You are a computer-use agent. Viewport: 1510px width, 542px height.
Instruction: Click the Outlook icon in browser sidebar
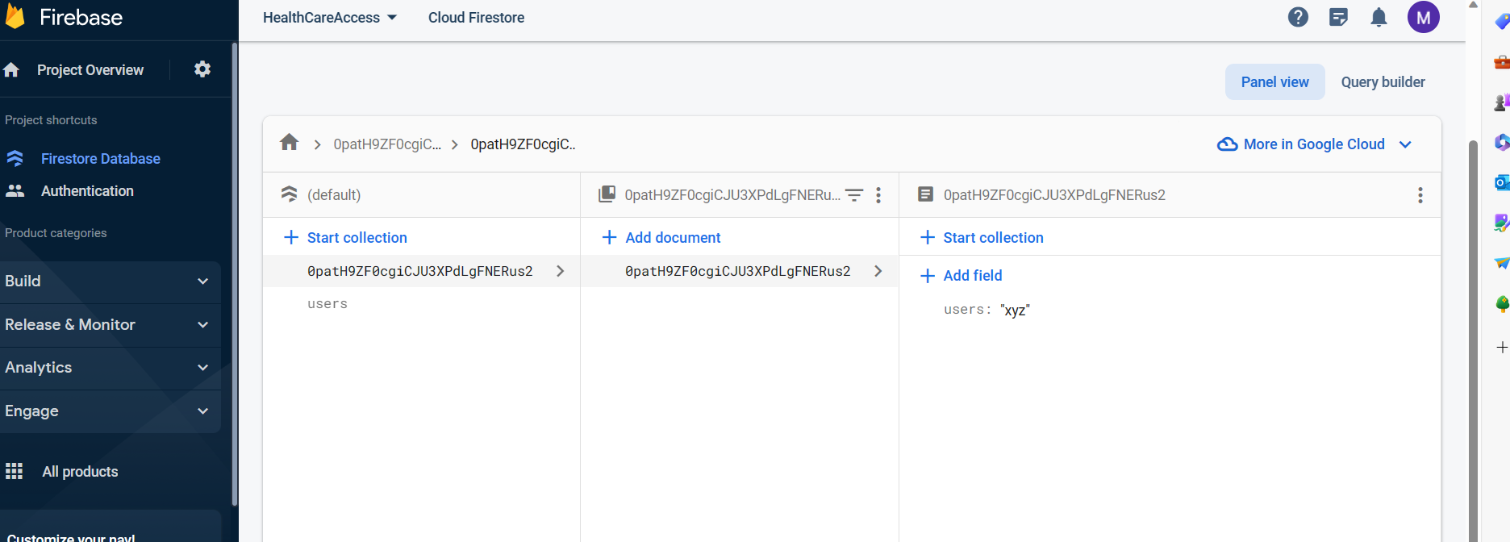pyautogui.click(x=1502, y=182)
